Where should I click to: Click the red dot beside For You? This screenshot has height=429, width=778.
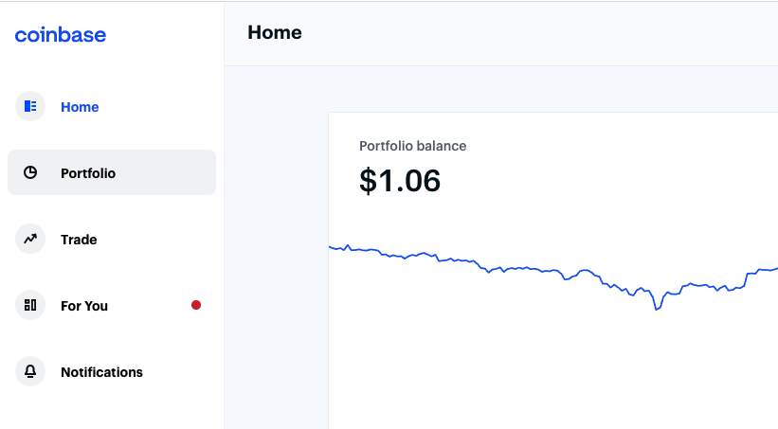pos(196,305)
